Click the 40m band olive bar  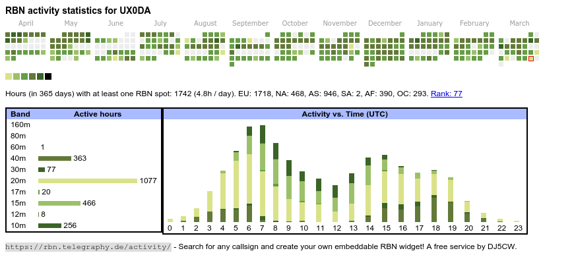[55, 158]
